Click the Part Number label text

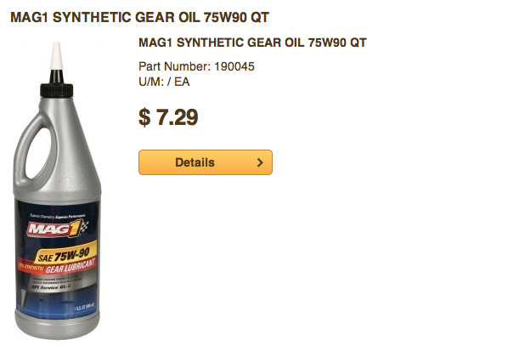(x=174, y=66)
